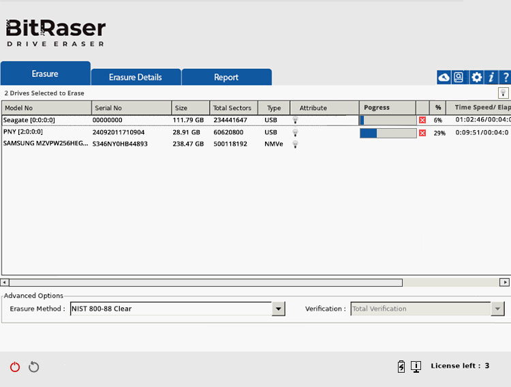511x387 pixels.
Task: Open settings gear icon
Action: [x=476, y=77]
